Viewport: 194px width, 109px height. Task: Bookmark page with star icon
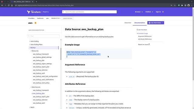click(x=175, y=5)
